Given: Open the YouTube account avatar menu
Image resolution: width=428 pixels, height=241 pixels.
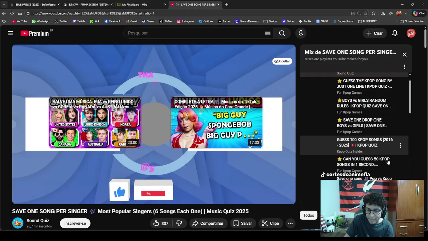Looking at the screenshot, I should point(411,33).
